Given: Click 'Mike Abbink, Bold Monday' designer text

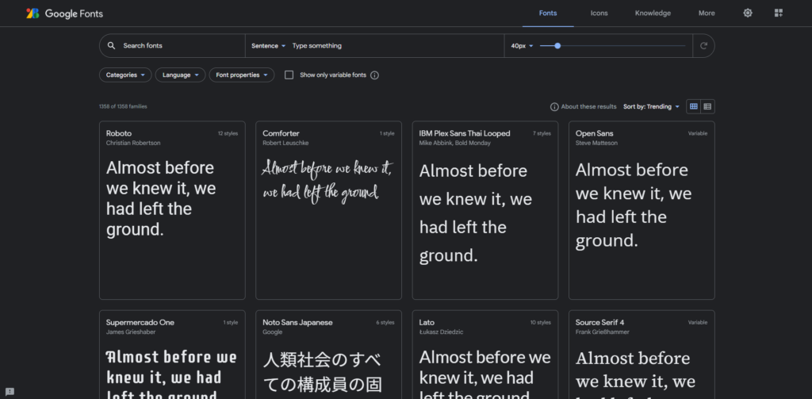Looking at the screenshot, I should (x=454, y=143).
